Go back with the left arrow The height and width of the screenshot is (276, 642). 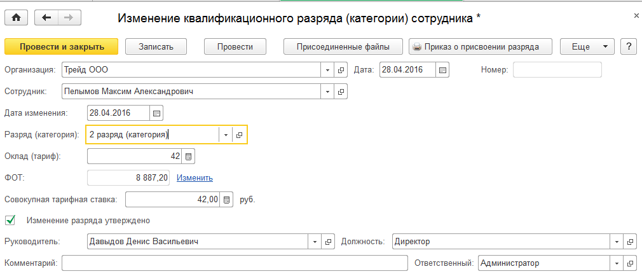46,18
